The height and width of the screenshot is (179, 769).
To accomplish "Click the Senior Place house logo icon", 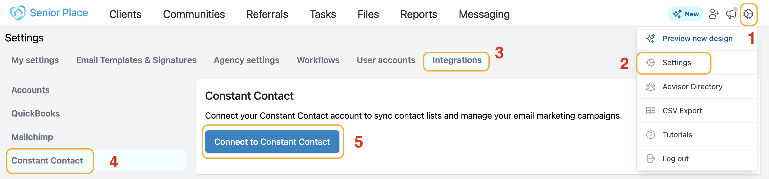I will pyautogui.click(x=17, y=13).
